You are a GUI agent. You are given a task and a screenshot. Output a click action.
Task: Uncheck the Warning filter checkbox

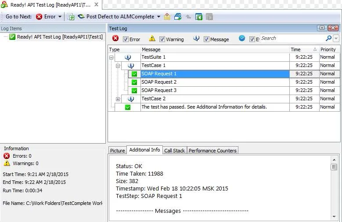[x=162, y=39]
